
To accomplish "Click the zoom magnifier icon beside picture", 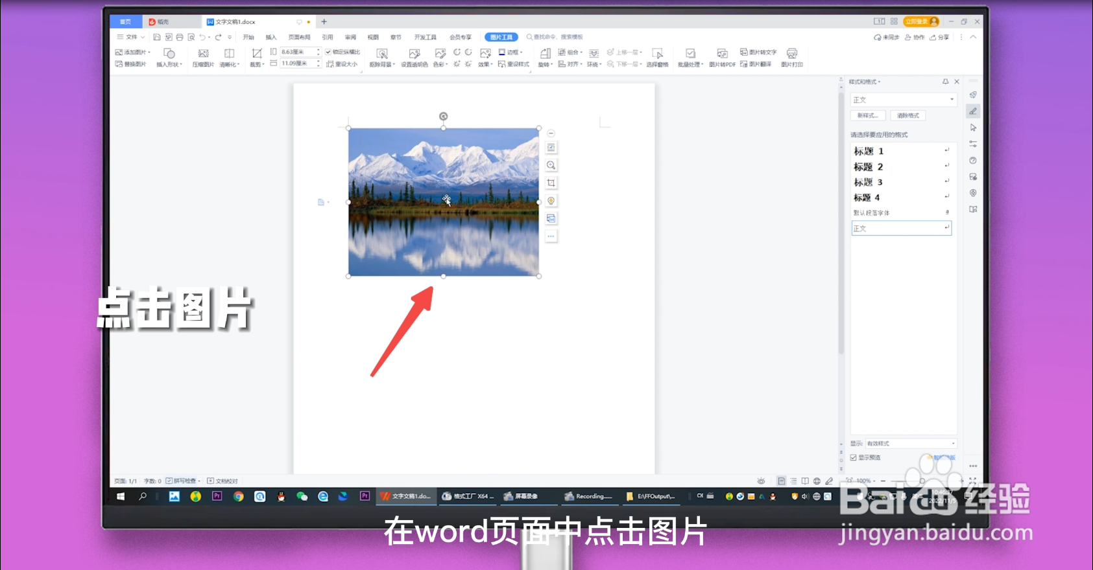I will click(551, 165).
